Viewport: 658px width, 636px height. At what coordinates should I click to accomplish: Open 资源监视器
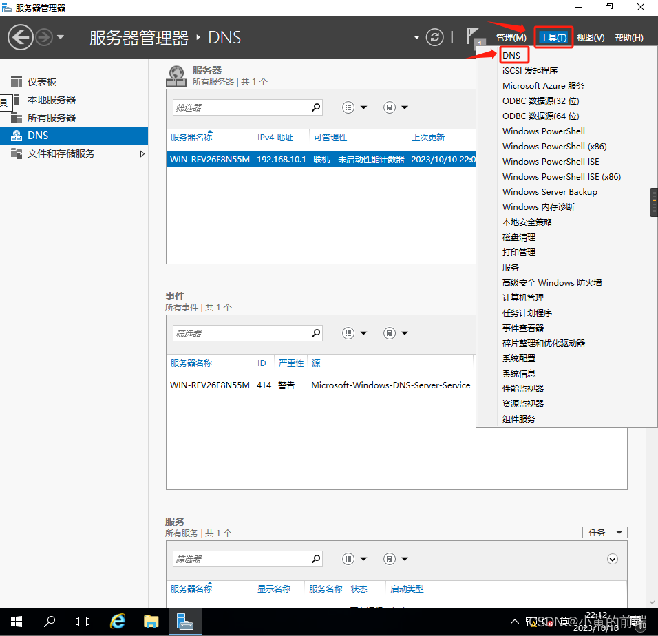(x=523, y=403)
